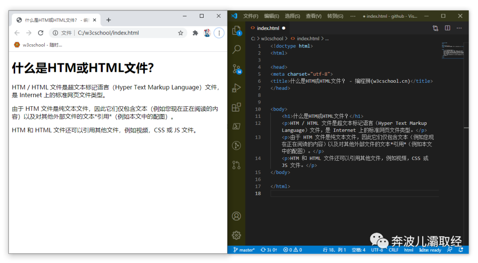The width and height of the screenshot is (478, 263).
Task: Open the Run and Debug view
Action: tap(236, 88)
